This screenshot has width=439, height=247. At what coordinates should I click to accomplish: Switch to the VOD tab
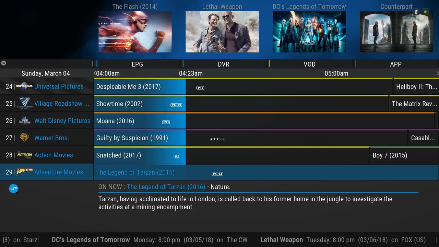click(x=309, y=64)
